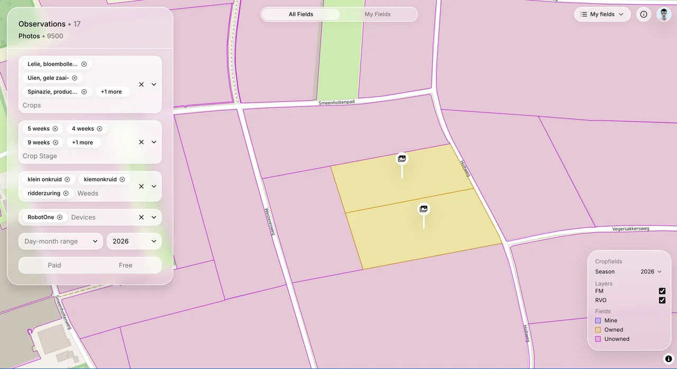Click the list icon in My fields button

[583, 14]
